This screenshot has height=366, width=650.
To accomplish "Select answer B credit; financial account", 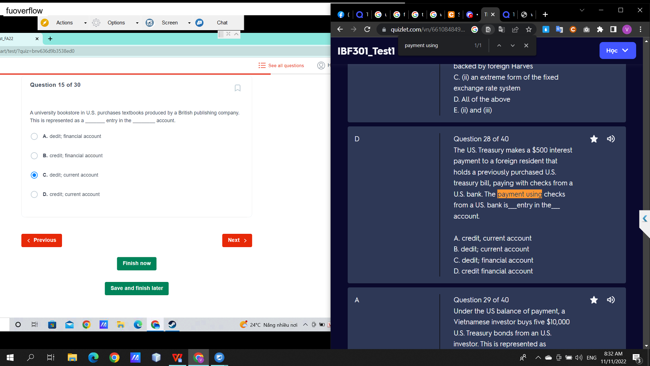I will click(34, 156).
